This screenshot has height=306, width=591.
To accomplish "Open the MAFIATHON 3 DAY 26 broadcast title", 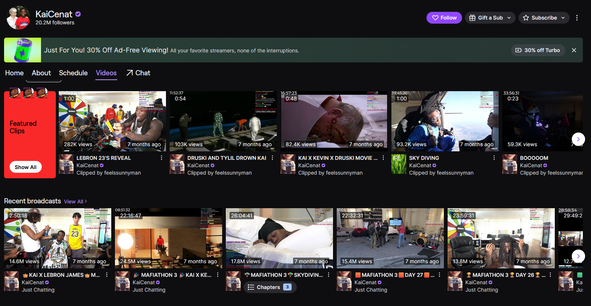I will [x=505, y=275].
